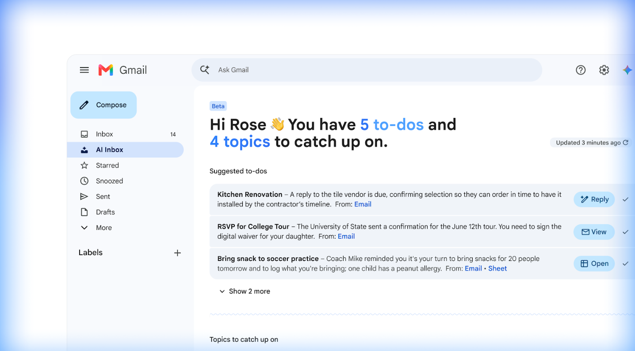Mark Kitchen Renovation to-do as done
Image resolution: width=635 pixels, height=351 pixels.
[625, 200]
